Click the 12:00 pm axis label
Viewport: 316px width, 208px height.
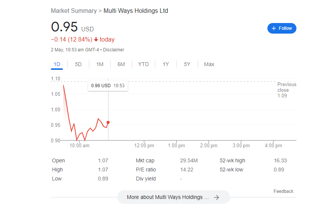click(x=144, y=146)
